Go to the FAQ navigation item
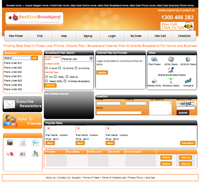Viewport: 200px width, 182px height. coord(40,36)
